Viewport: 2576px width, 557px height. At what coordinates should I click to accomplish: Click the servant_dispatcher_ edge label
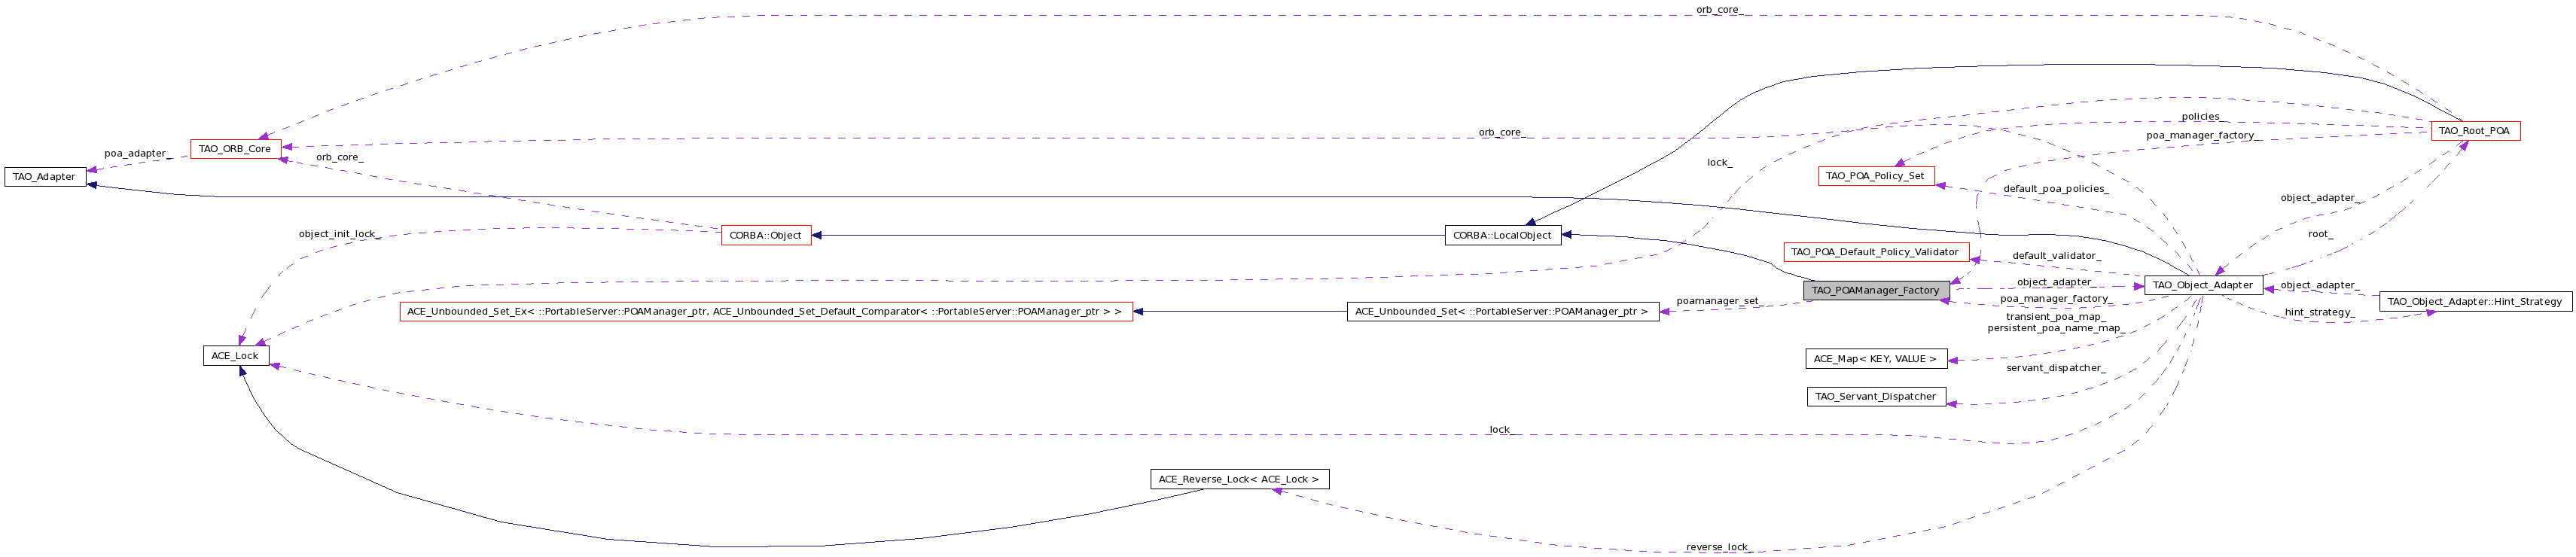pyautogui.click(x=2056, y=368)
